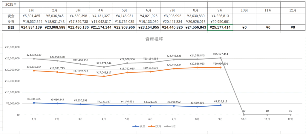Click the blue 現金 data point at 1月
The image size is (306, 134).
coord(34,103)
